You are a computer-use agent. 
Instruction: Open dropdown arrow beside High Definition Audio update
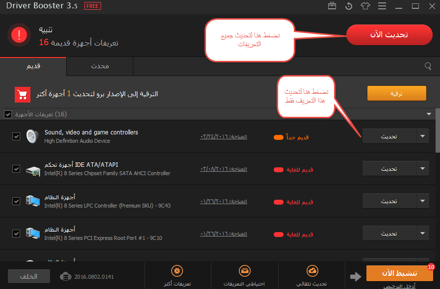423,136
